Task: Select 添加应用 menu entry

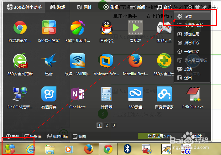Action: [x=192, y=34]
